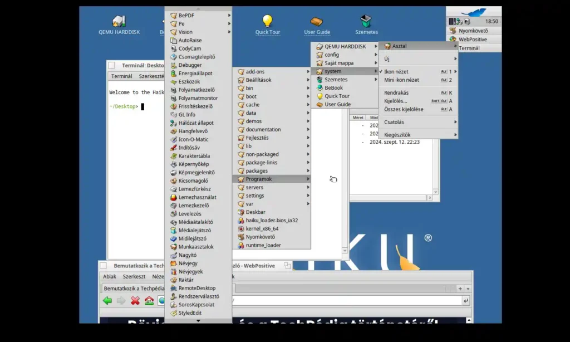The height and width of the screenshot is (342, 570).
Task: Open Lemezfürkész from the programs list
Action: (198, 189)
